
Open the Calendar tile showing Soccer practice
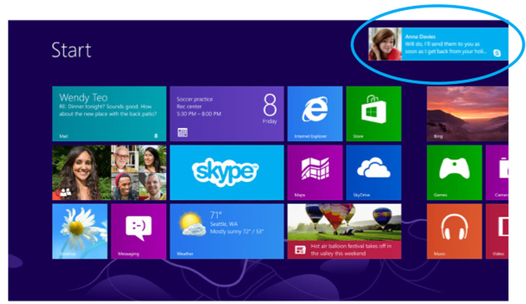(227, 114)
